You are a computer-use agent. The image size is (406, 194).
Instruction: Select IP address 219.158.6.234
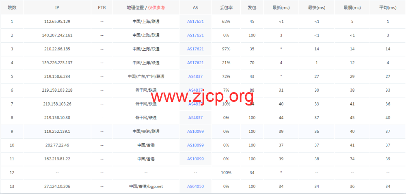[57, 76]
